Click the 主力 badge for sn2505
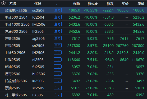The height and width of the screenshot is (99, 147). pos(58,45)
